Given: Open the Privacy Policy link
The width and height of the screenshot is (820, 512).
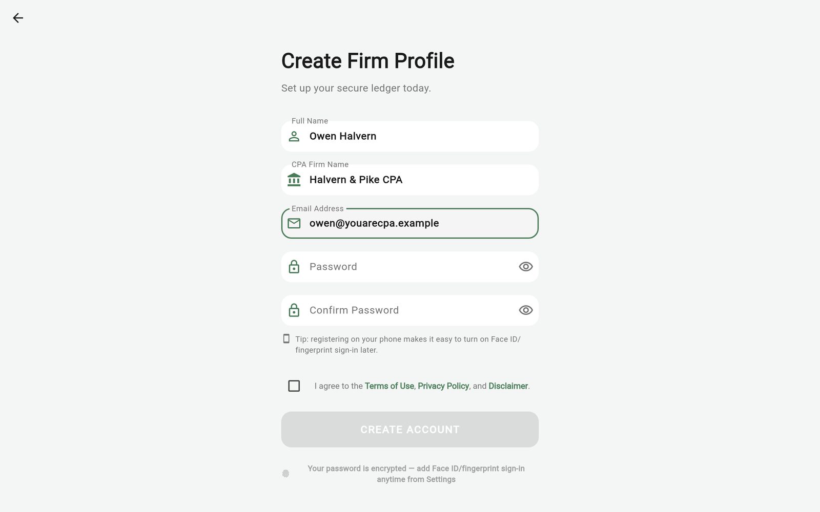Looking at the screenshot, I should 443,386.
